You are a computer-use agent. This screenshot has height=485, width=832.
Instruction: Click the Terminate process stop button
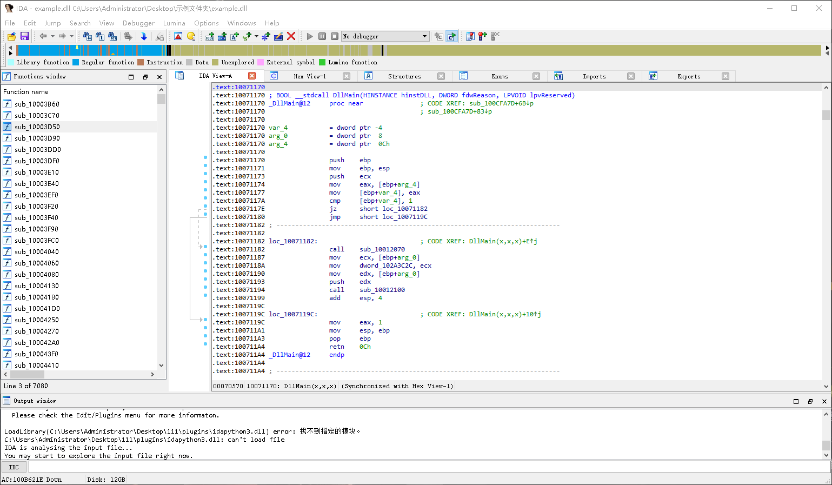[x=335, y=36]
